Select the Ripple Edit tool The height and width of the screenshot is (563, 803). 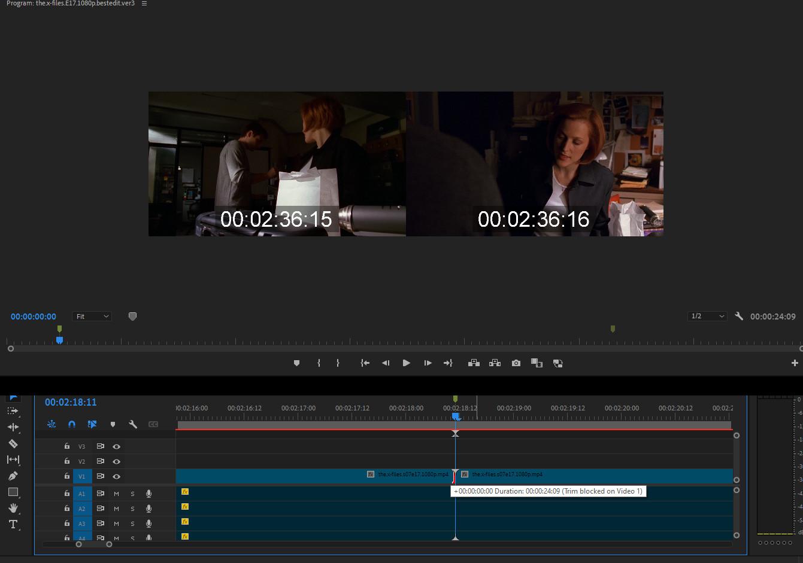[13, 427]
